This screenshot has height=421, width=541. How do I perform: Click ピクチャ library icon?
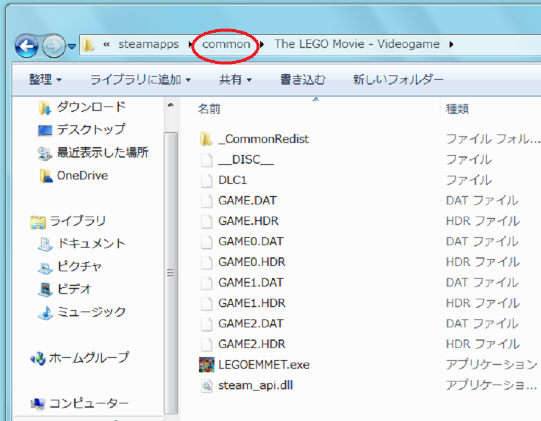[45, 268]
